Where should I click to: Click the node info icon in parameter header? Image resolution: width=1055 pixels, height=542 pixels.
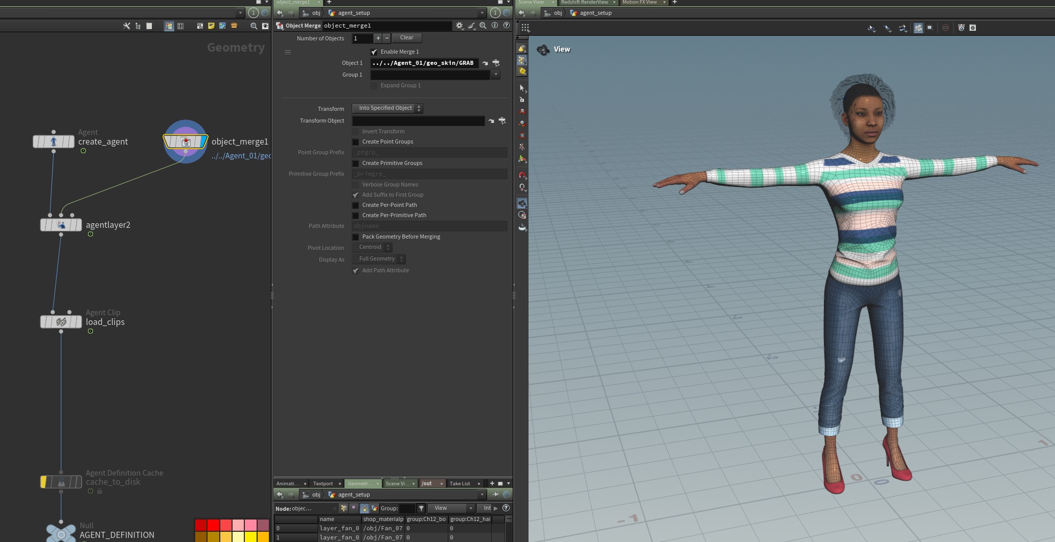pyautogui.click(x=494, y=26)
